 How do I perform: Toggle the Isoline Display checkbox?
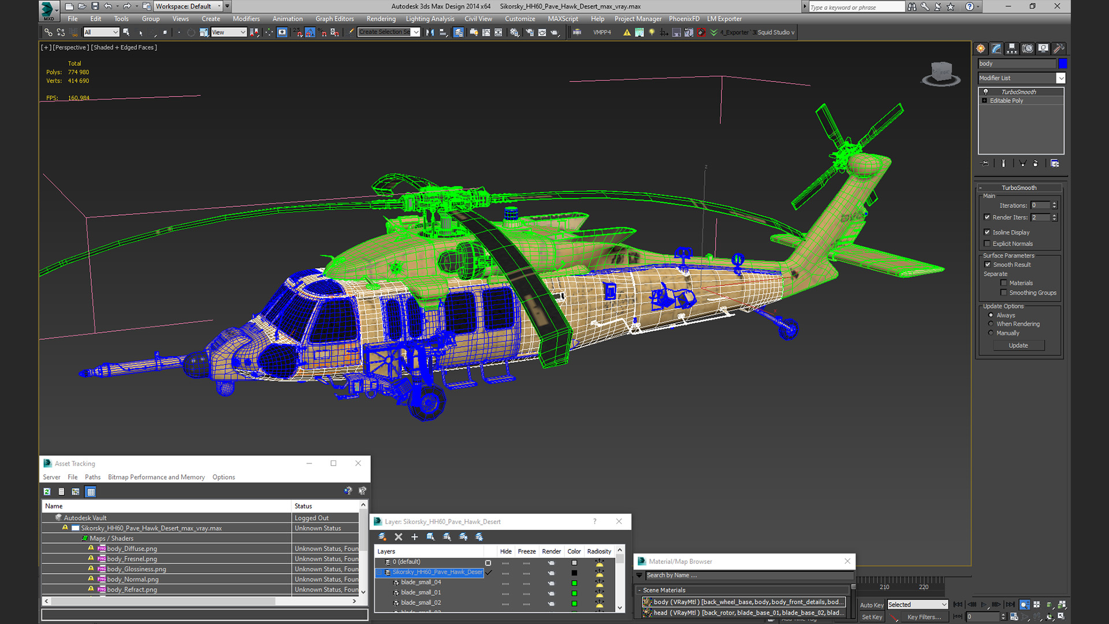987,232
